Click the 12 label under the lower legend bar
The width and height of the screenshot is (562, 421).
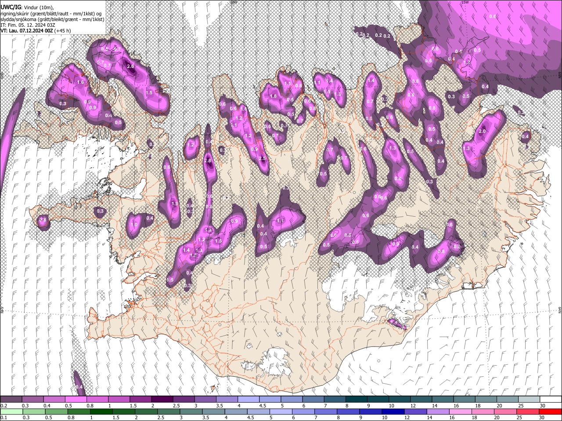[x=407, y=417]
